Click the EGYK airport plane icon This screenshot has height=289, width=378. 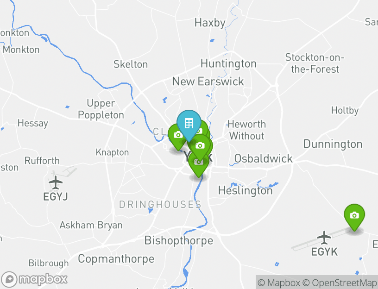coord(324,238)
